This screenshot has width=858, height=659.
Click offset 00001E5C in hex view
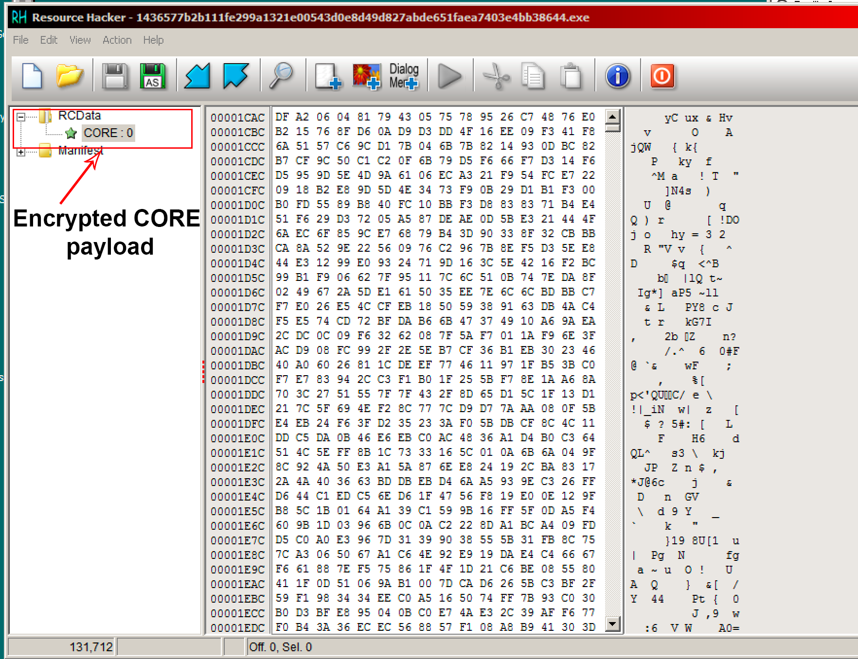coord(237,511)
